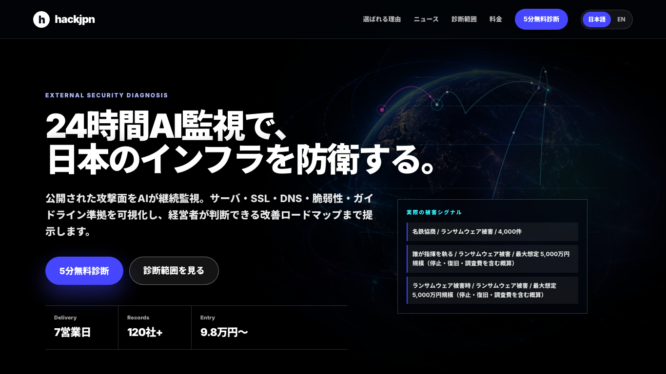
Task: Click the 公開された攻撃面 description paragraph
Action: pos(210,215)
